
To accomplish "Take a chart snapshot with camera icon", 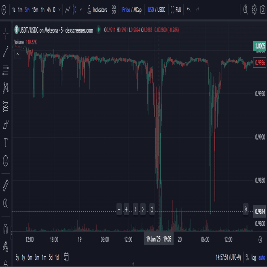I will 263,10.
